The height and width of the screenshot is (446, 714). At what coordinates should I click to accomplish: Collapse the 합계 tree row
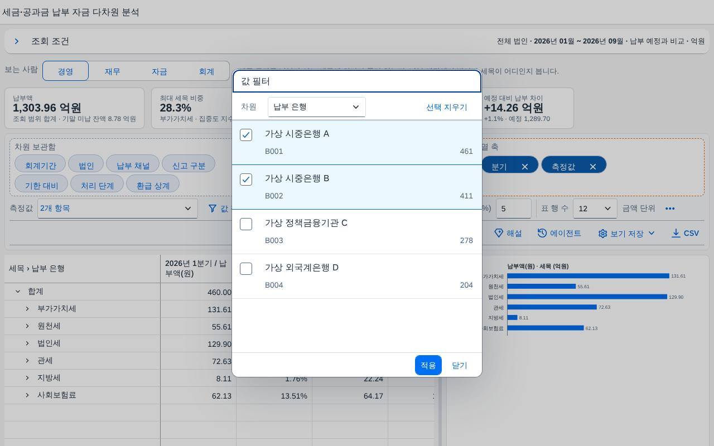point(18,291)
